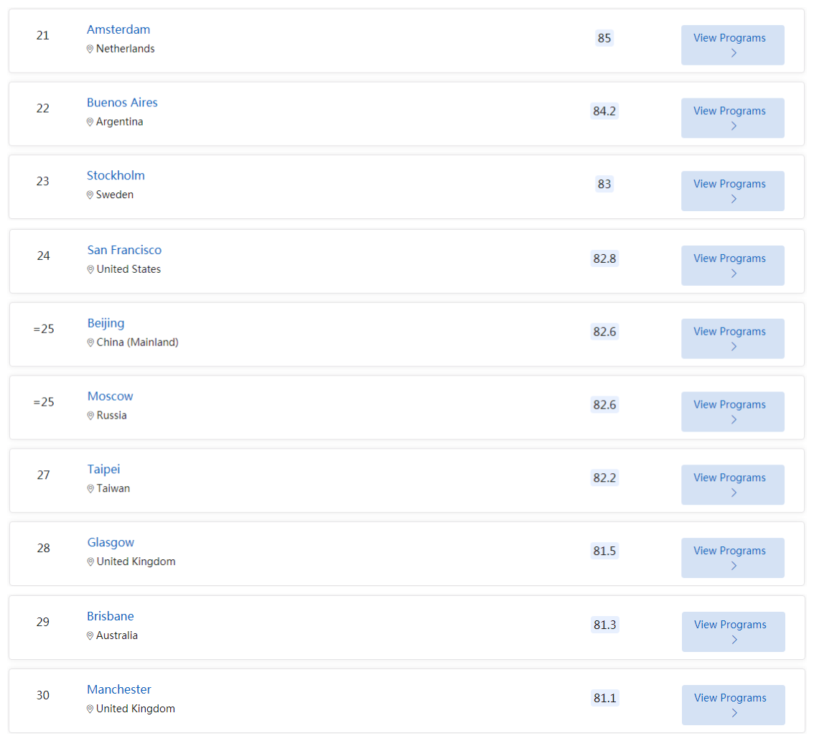Click the chevron arrow in Brisbane's View Programs
The image size is (814, 741).
[x=734, y=640]
